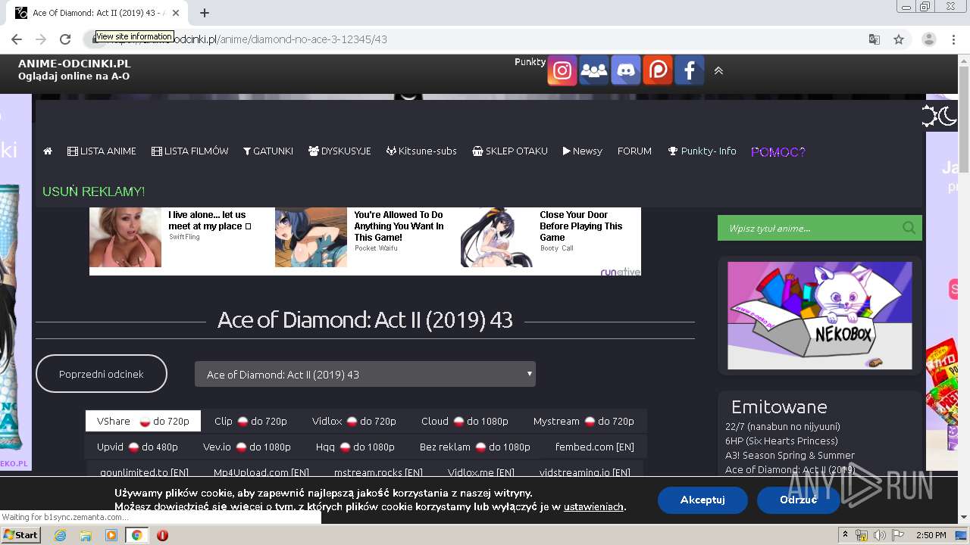This screenshot has width=970, height=545.
Task: Select Upvid 480p player tab
Action: click(137, 447)
